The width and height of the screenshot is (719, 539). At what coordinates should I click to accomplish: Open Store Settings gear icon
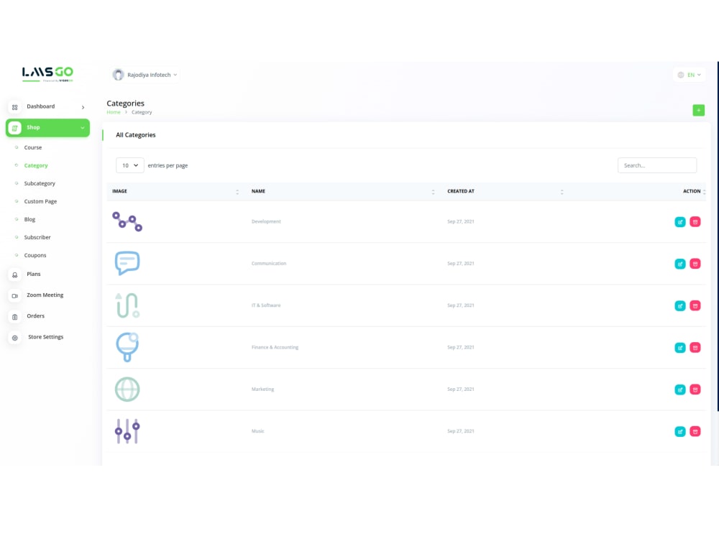(x=15, y=336)
